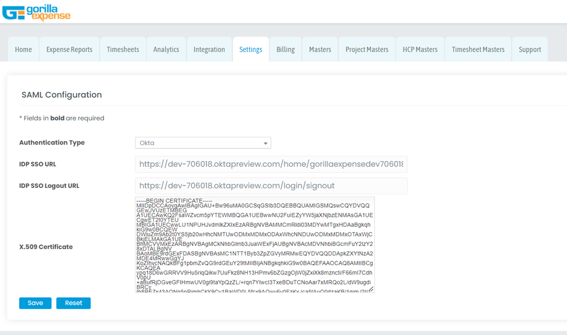The width and height of the screenshot is (567, 335).
Task: Click the Reset button
Action: pos(73,303)
